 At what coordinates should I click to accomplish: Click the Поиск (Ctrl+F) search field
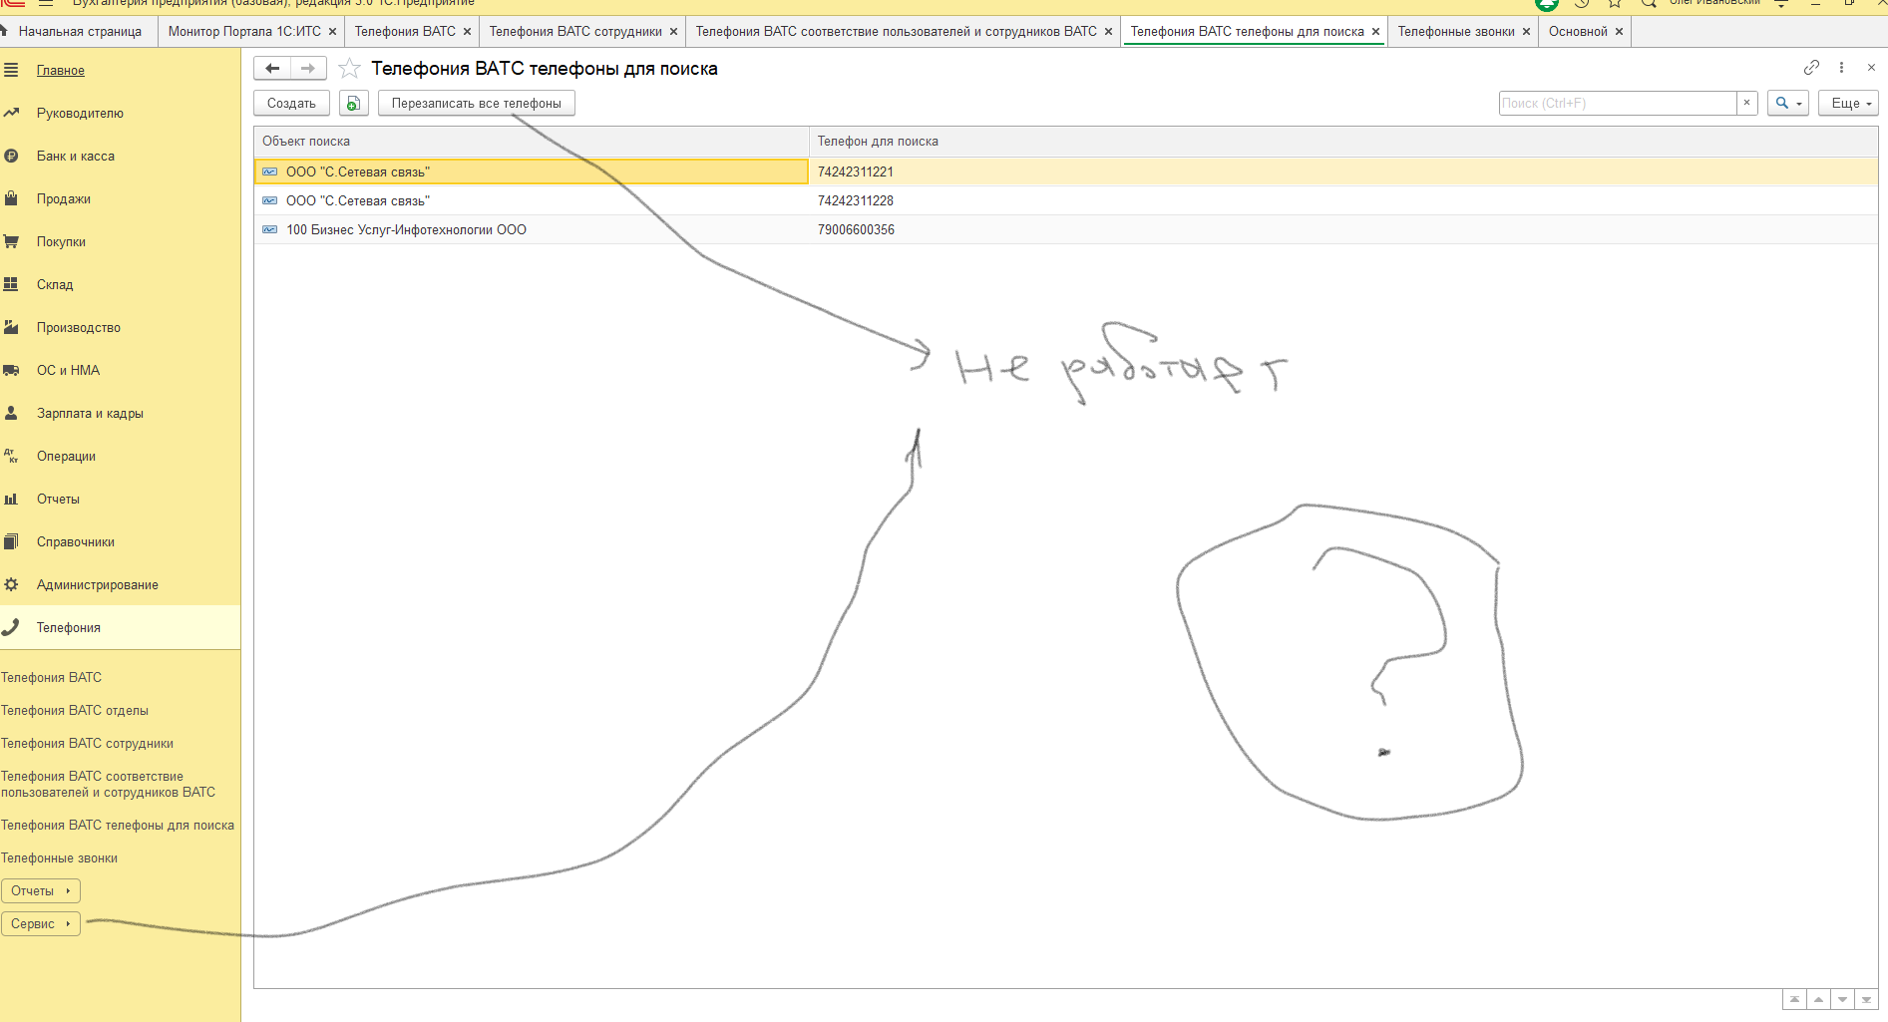(1618, 103)
